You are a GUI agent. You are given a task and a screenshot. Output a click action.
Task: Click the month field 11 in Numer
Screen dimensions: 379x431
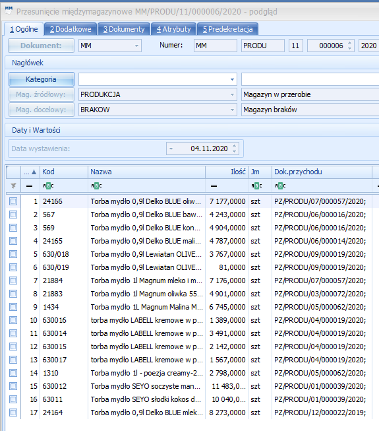296,46
